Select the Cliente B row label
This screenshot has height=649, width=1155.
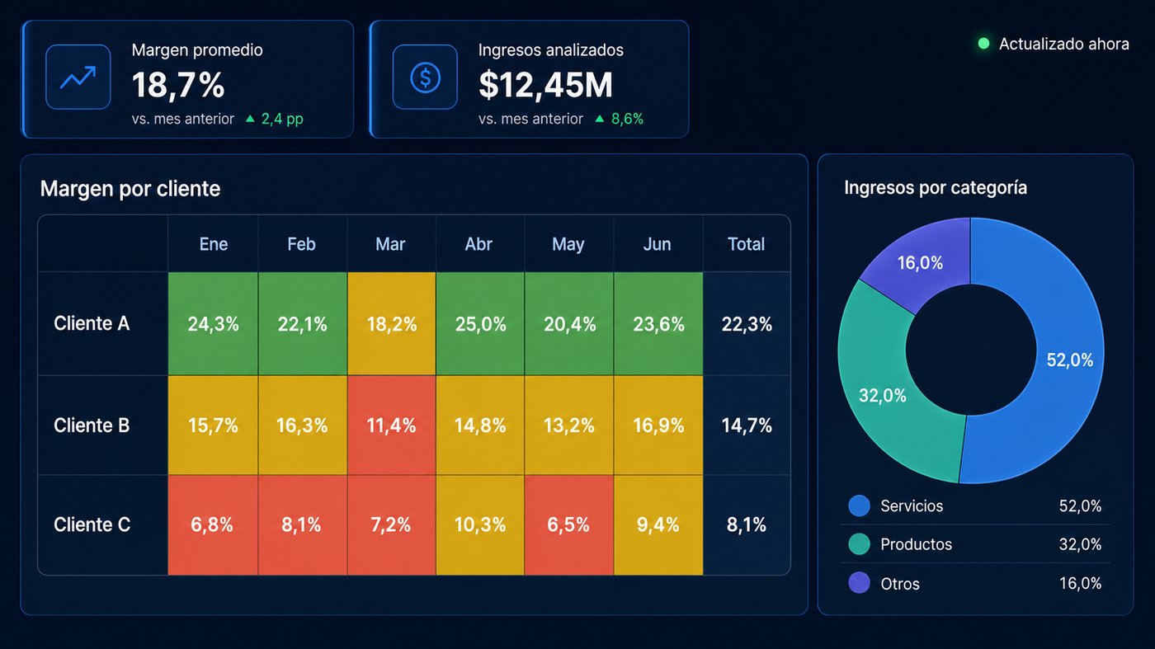click(x=92, y=426)
